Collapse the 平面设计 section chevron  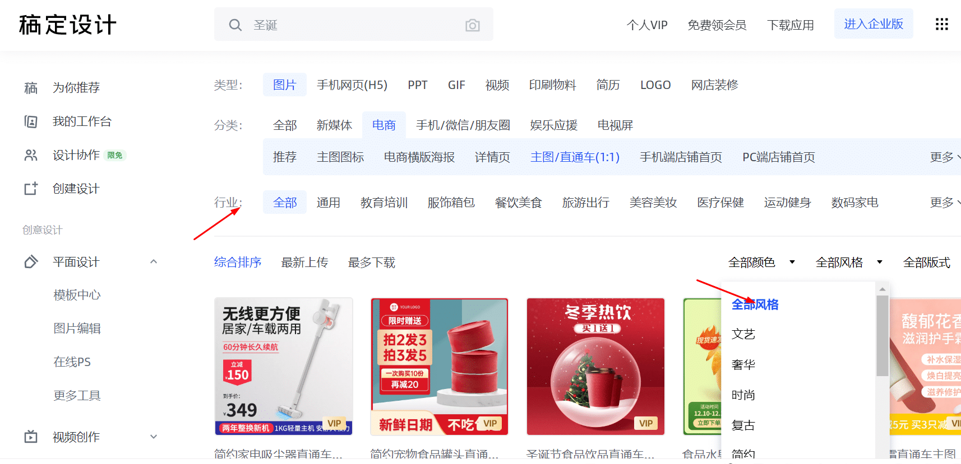point(154,262)
